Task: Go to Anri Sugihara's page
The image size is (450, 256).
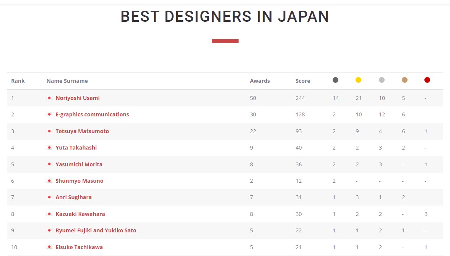Action: (x=73, y=197)
